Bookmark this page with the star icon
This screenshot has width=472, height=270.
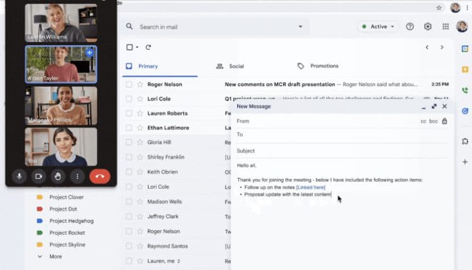[x=439, y=8]
